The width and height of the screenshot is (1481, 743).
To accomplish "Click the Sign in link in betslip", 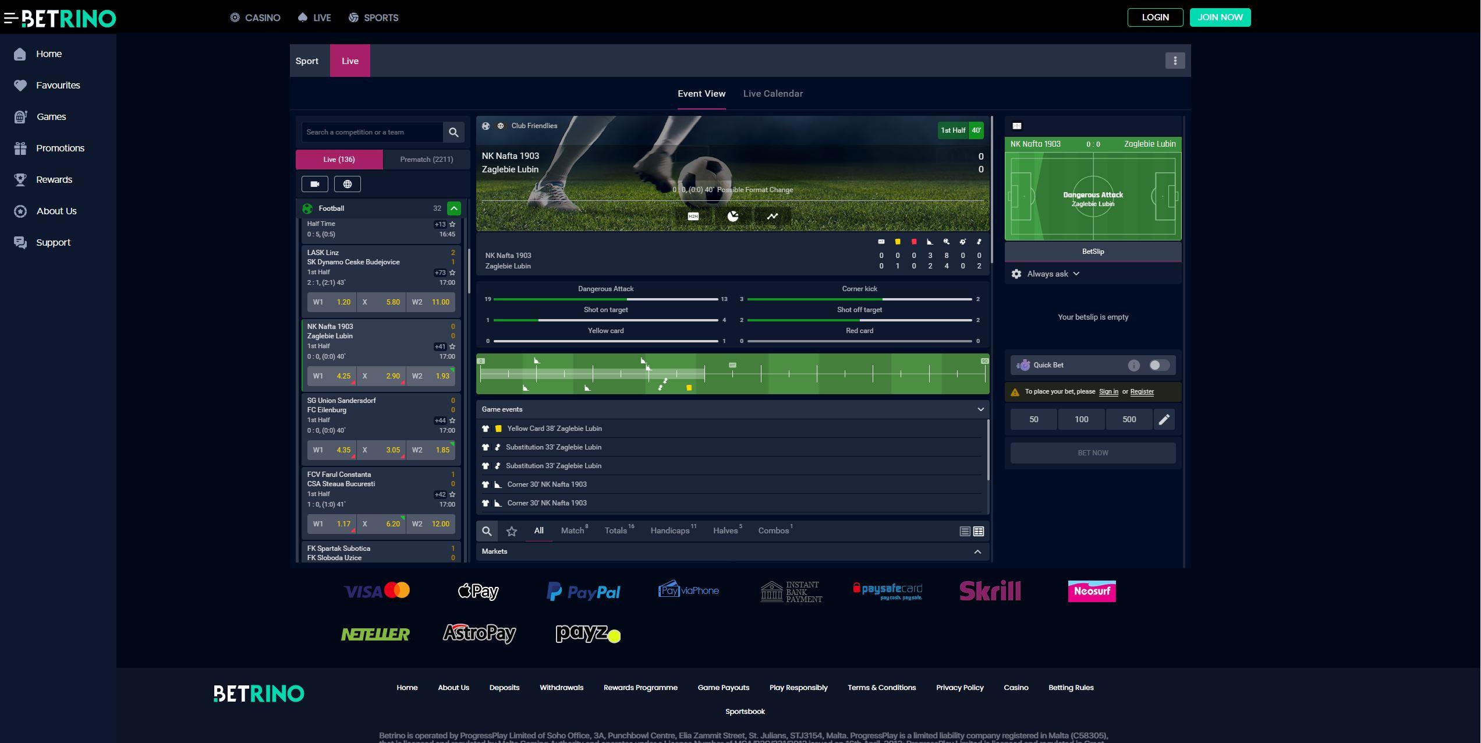I will [x=1108, y=391].
